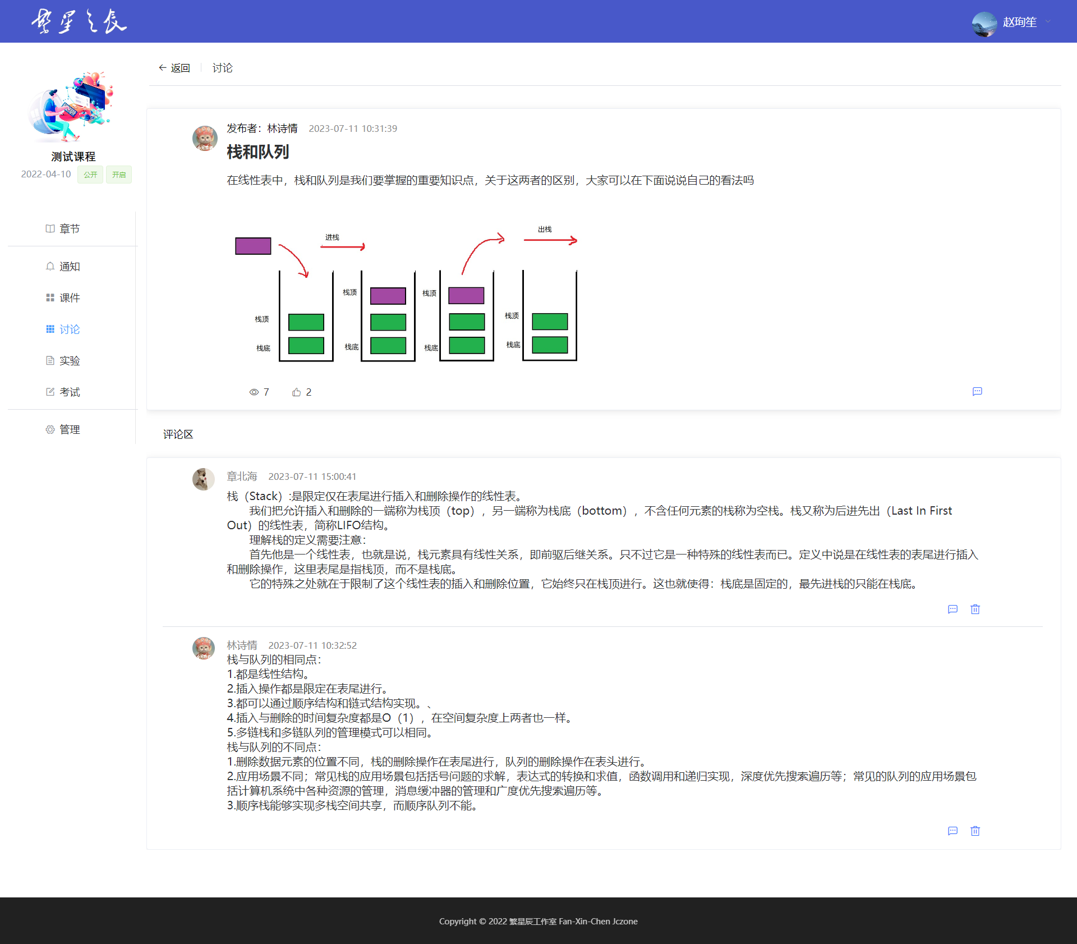Delete 林诗情's comment with trash icon
The image size is (1077, 944).
[x=975, y=831]
